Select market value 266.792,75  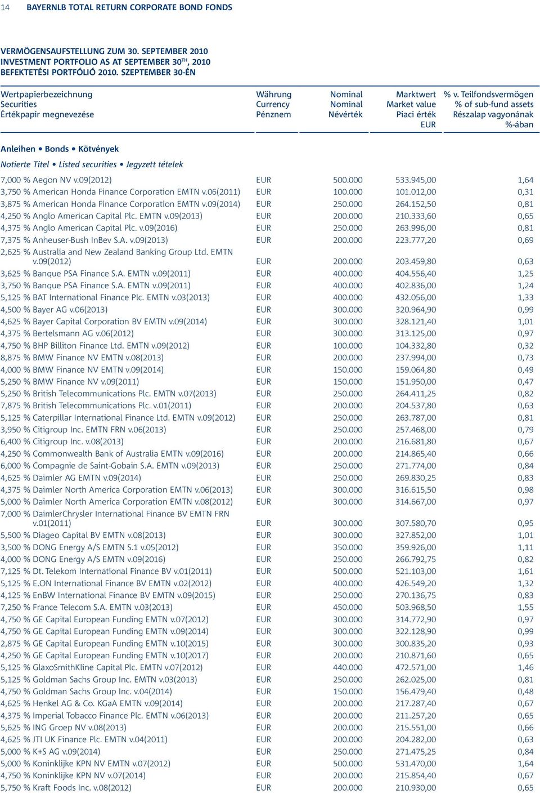[416, 560]
